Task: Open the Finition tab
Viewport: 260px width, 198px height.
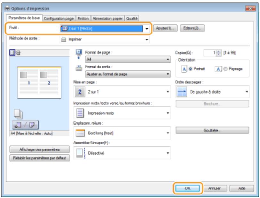Action: [x=83, y=19]
